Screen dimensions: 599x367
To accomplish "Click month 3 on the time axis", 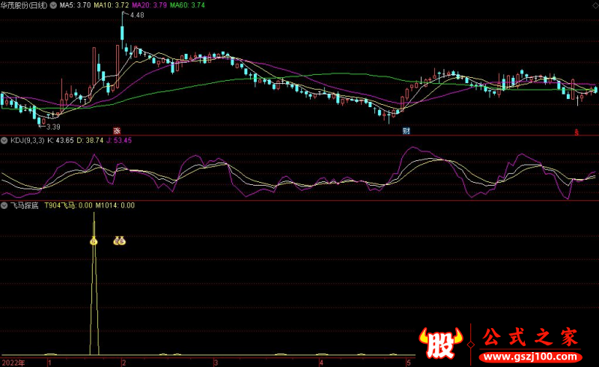I will 216,362.
